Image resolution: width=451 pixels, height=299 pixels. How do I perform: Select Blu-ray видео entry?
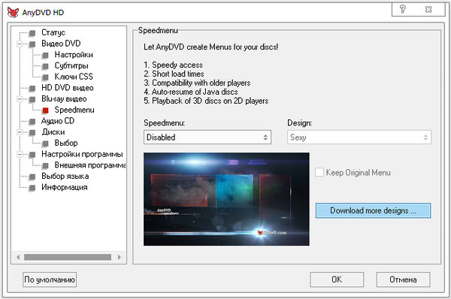point(64,98)
